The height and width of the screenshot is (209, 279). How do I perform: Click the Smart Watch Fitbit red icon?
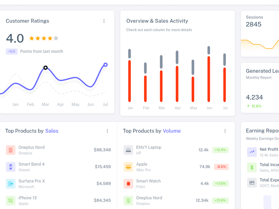pos(128,183)
